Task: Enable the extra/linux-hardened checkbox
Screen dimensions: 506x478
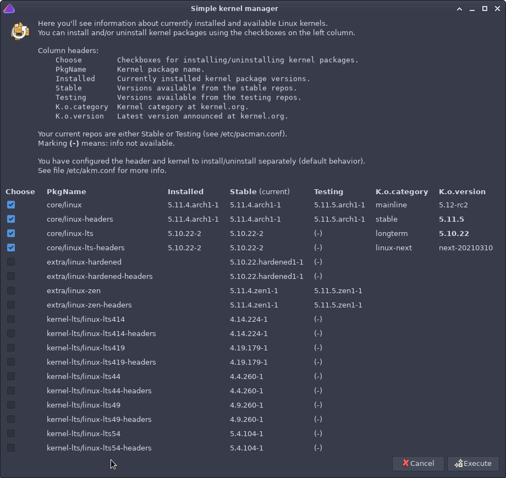Action: [11, 262]
